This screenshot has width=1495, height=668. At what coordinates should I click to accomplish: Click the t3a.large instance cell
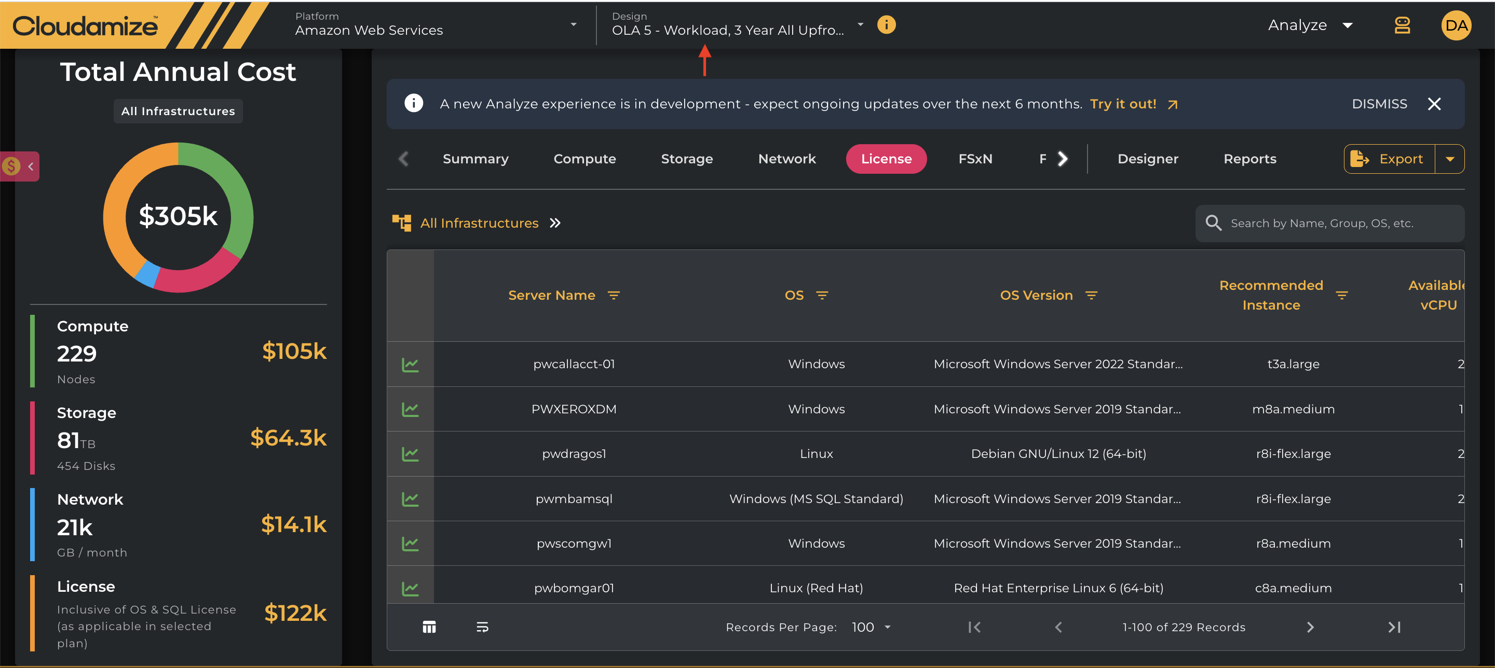[x=1293, y=364]
